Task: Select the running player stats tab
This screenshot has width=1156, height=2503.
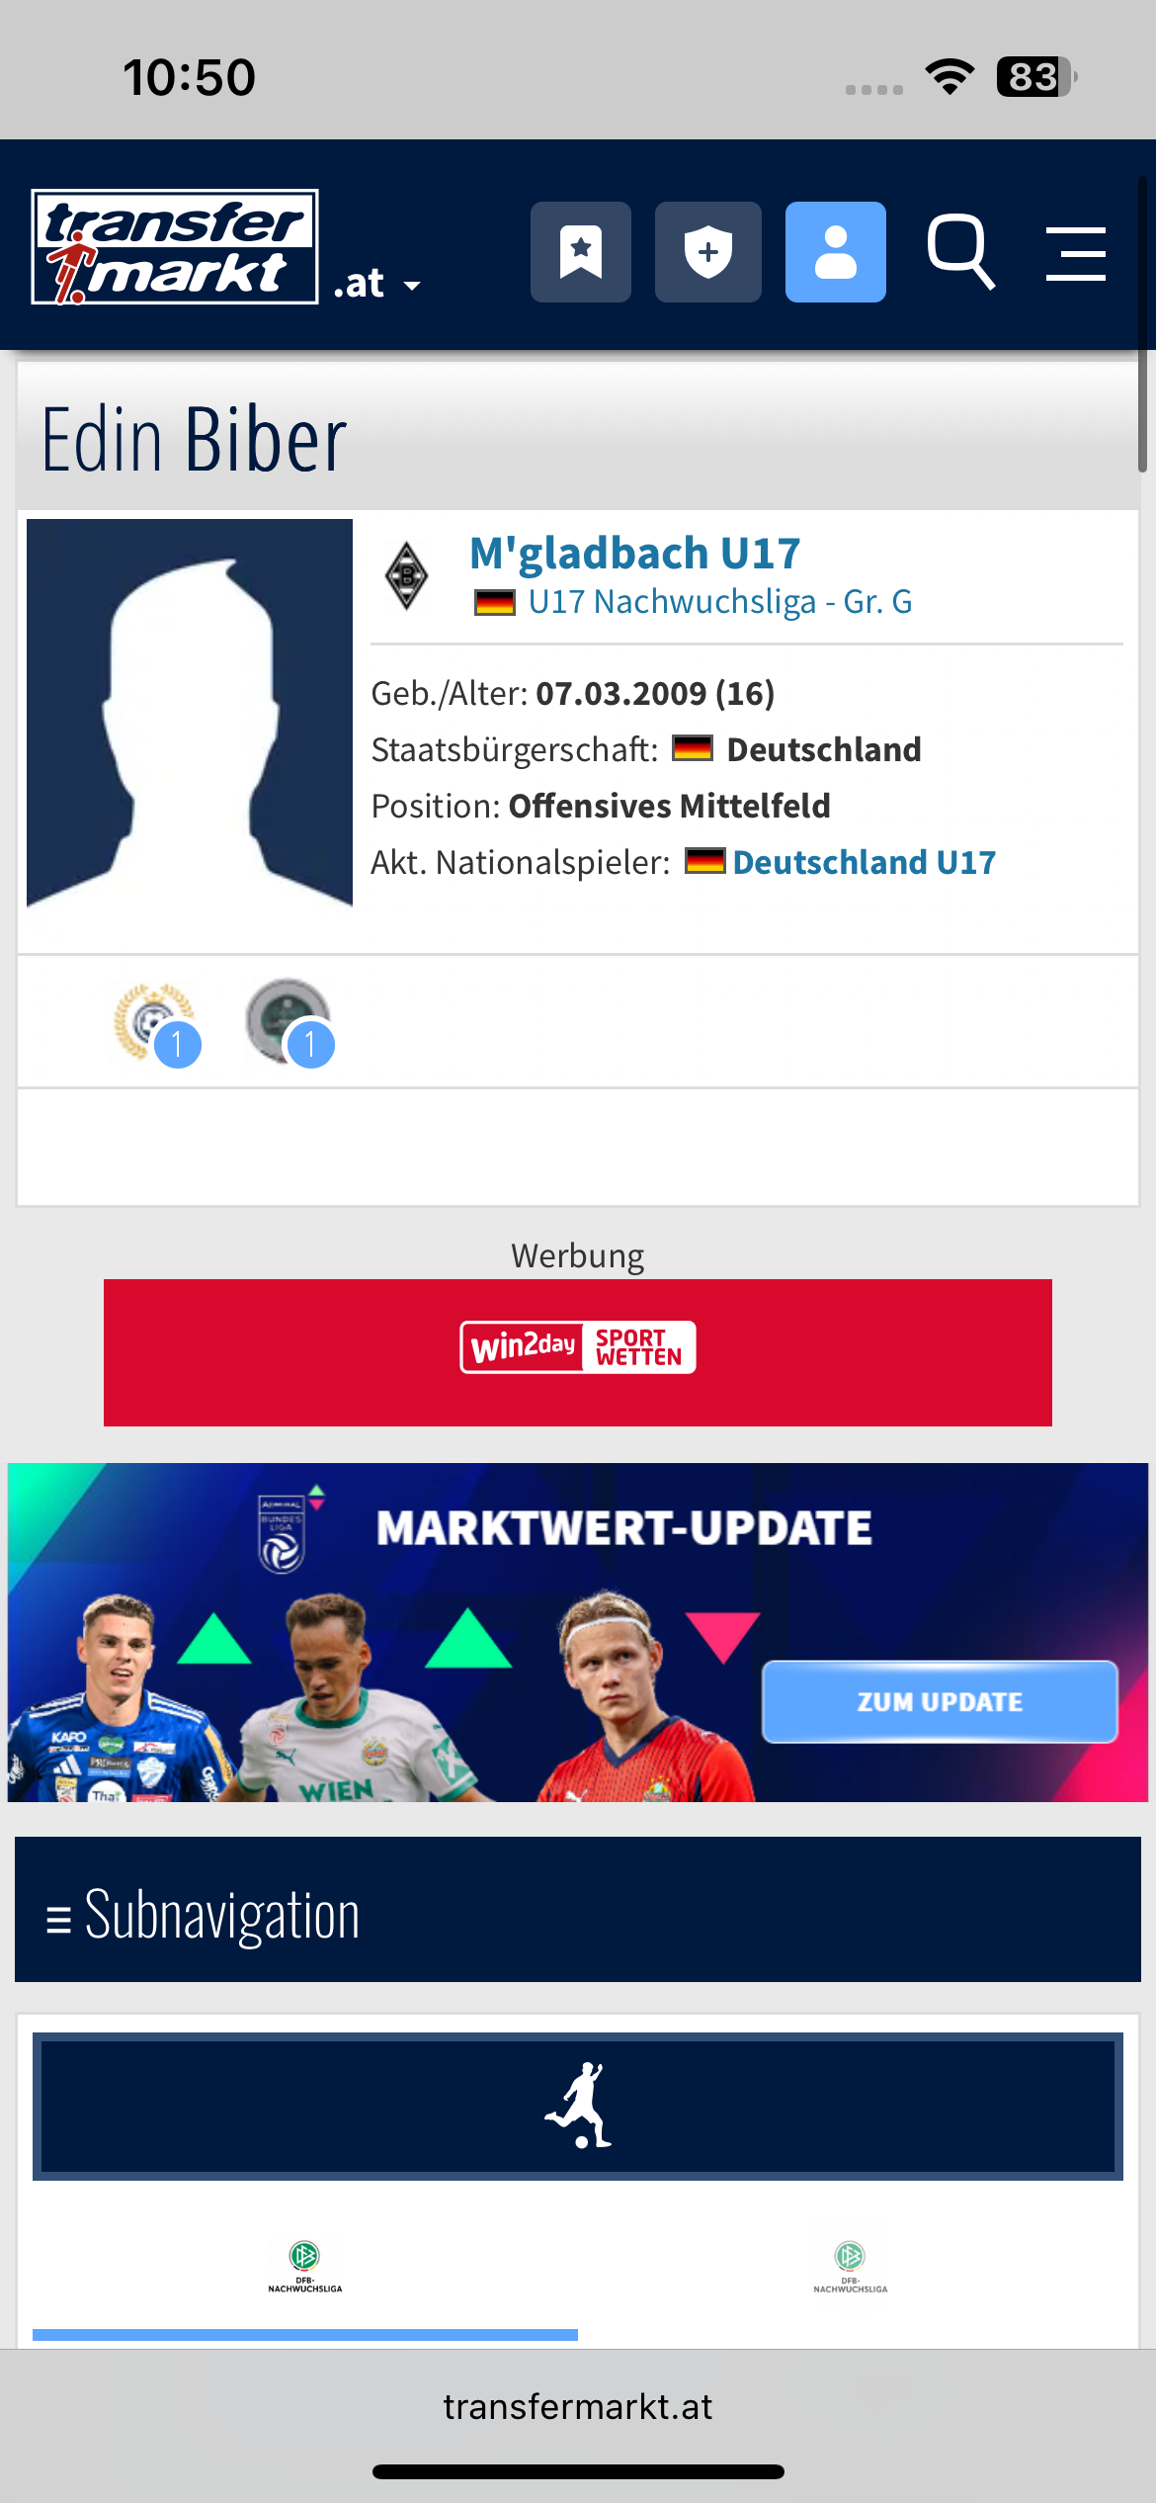Action: tap(578, 2106)
